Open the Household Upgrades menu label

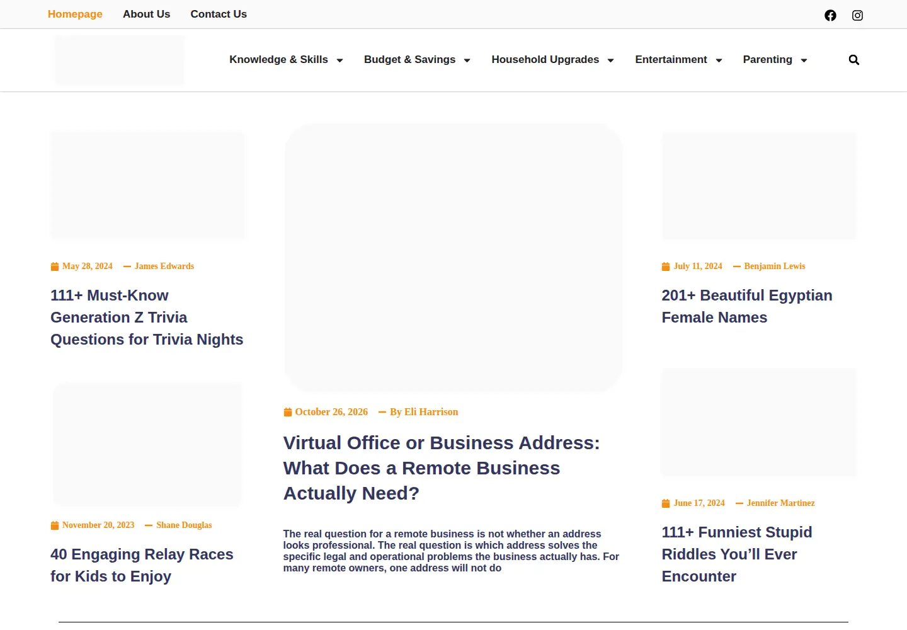coord(545,59)
